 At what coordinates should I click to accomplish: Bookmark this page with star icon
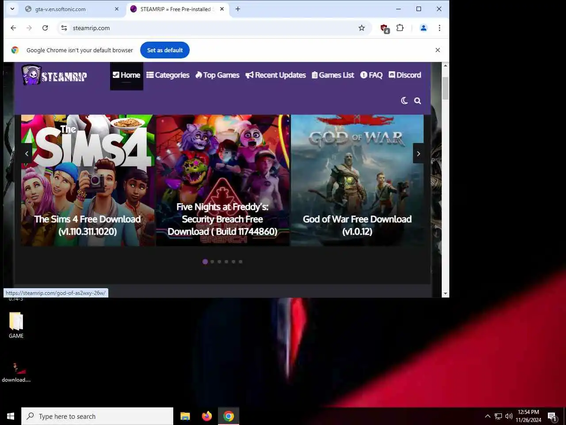(x=362, y=28)
